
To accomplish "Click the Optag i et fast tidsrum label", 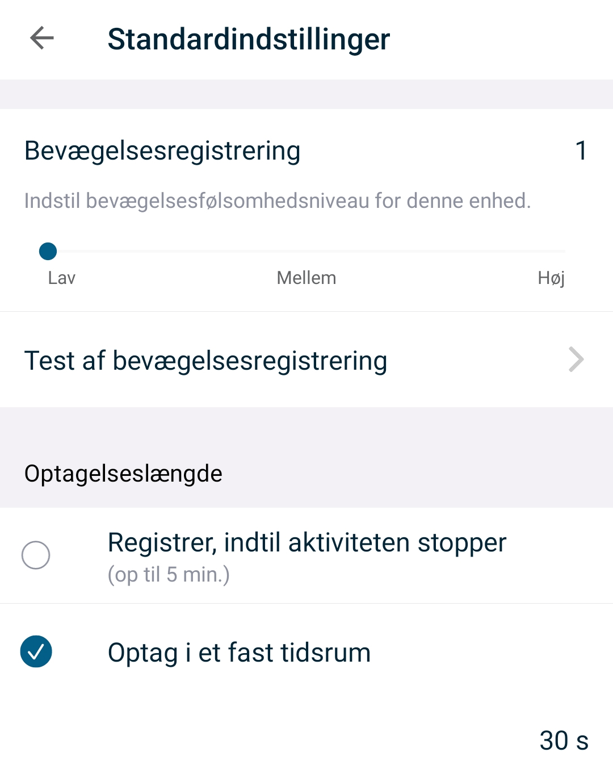I will (239, 653).
